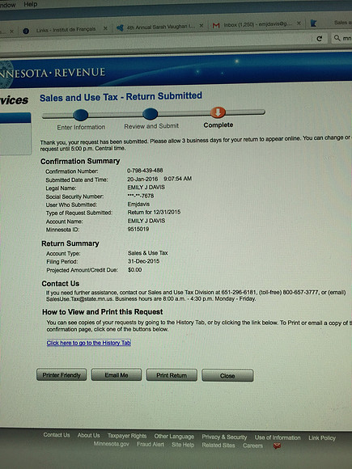Open Minnesota.gov footer link
The image size is (352, 469).
(112, 444)
